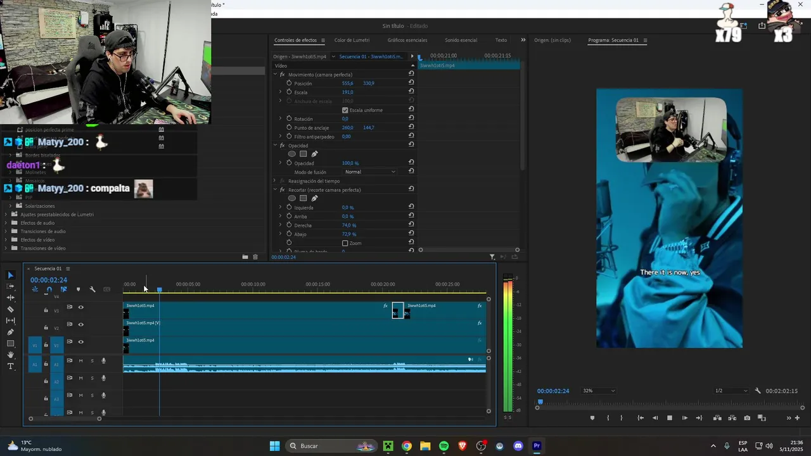The width and height of the screenshot is (811, 456).
Task: Select the Track Select Forward tool
Action: click(10, 286)
